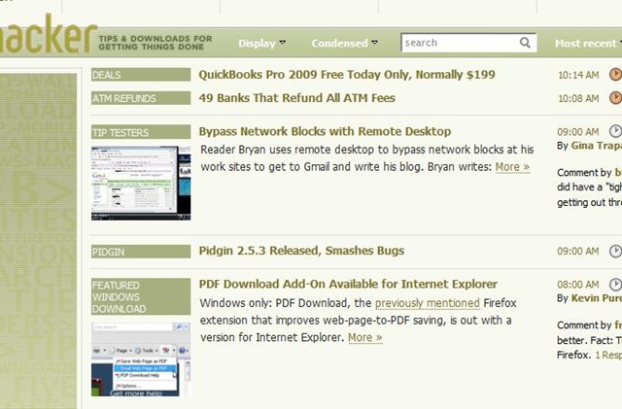Open the TIP TESTERS category tag

click(x=141, y=132)
